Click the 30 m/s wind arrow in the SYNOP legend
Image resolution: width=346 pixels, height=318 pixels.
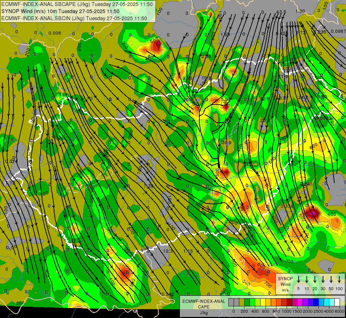pyautogui.click(x=323, y=279)
